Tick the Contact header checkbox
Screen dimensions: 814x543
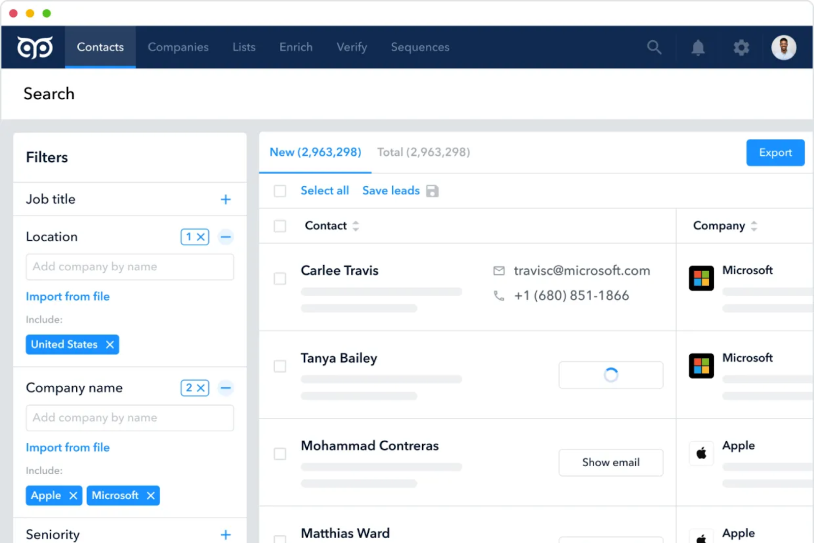point(280,226)
